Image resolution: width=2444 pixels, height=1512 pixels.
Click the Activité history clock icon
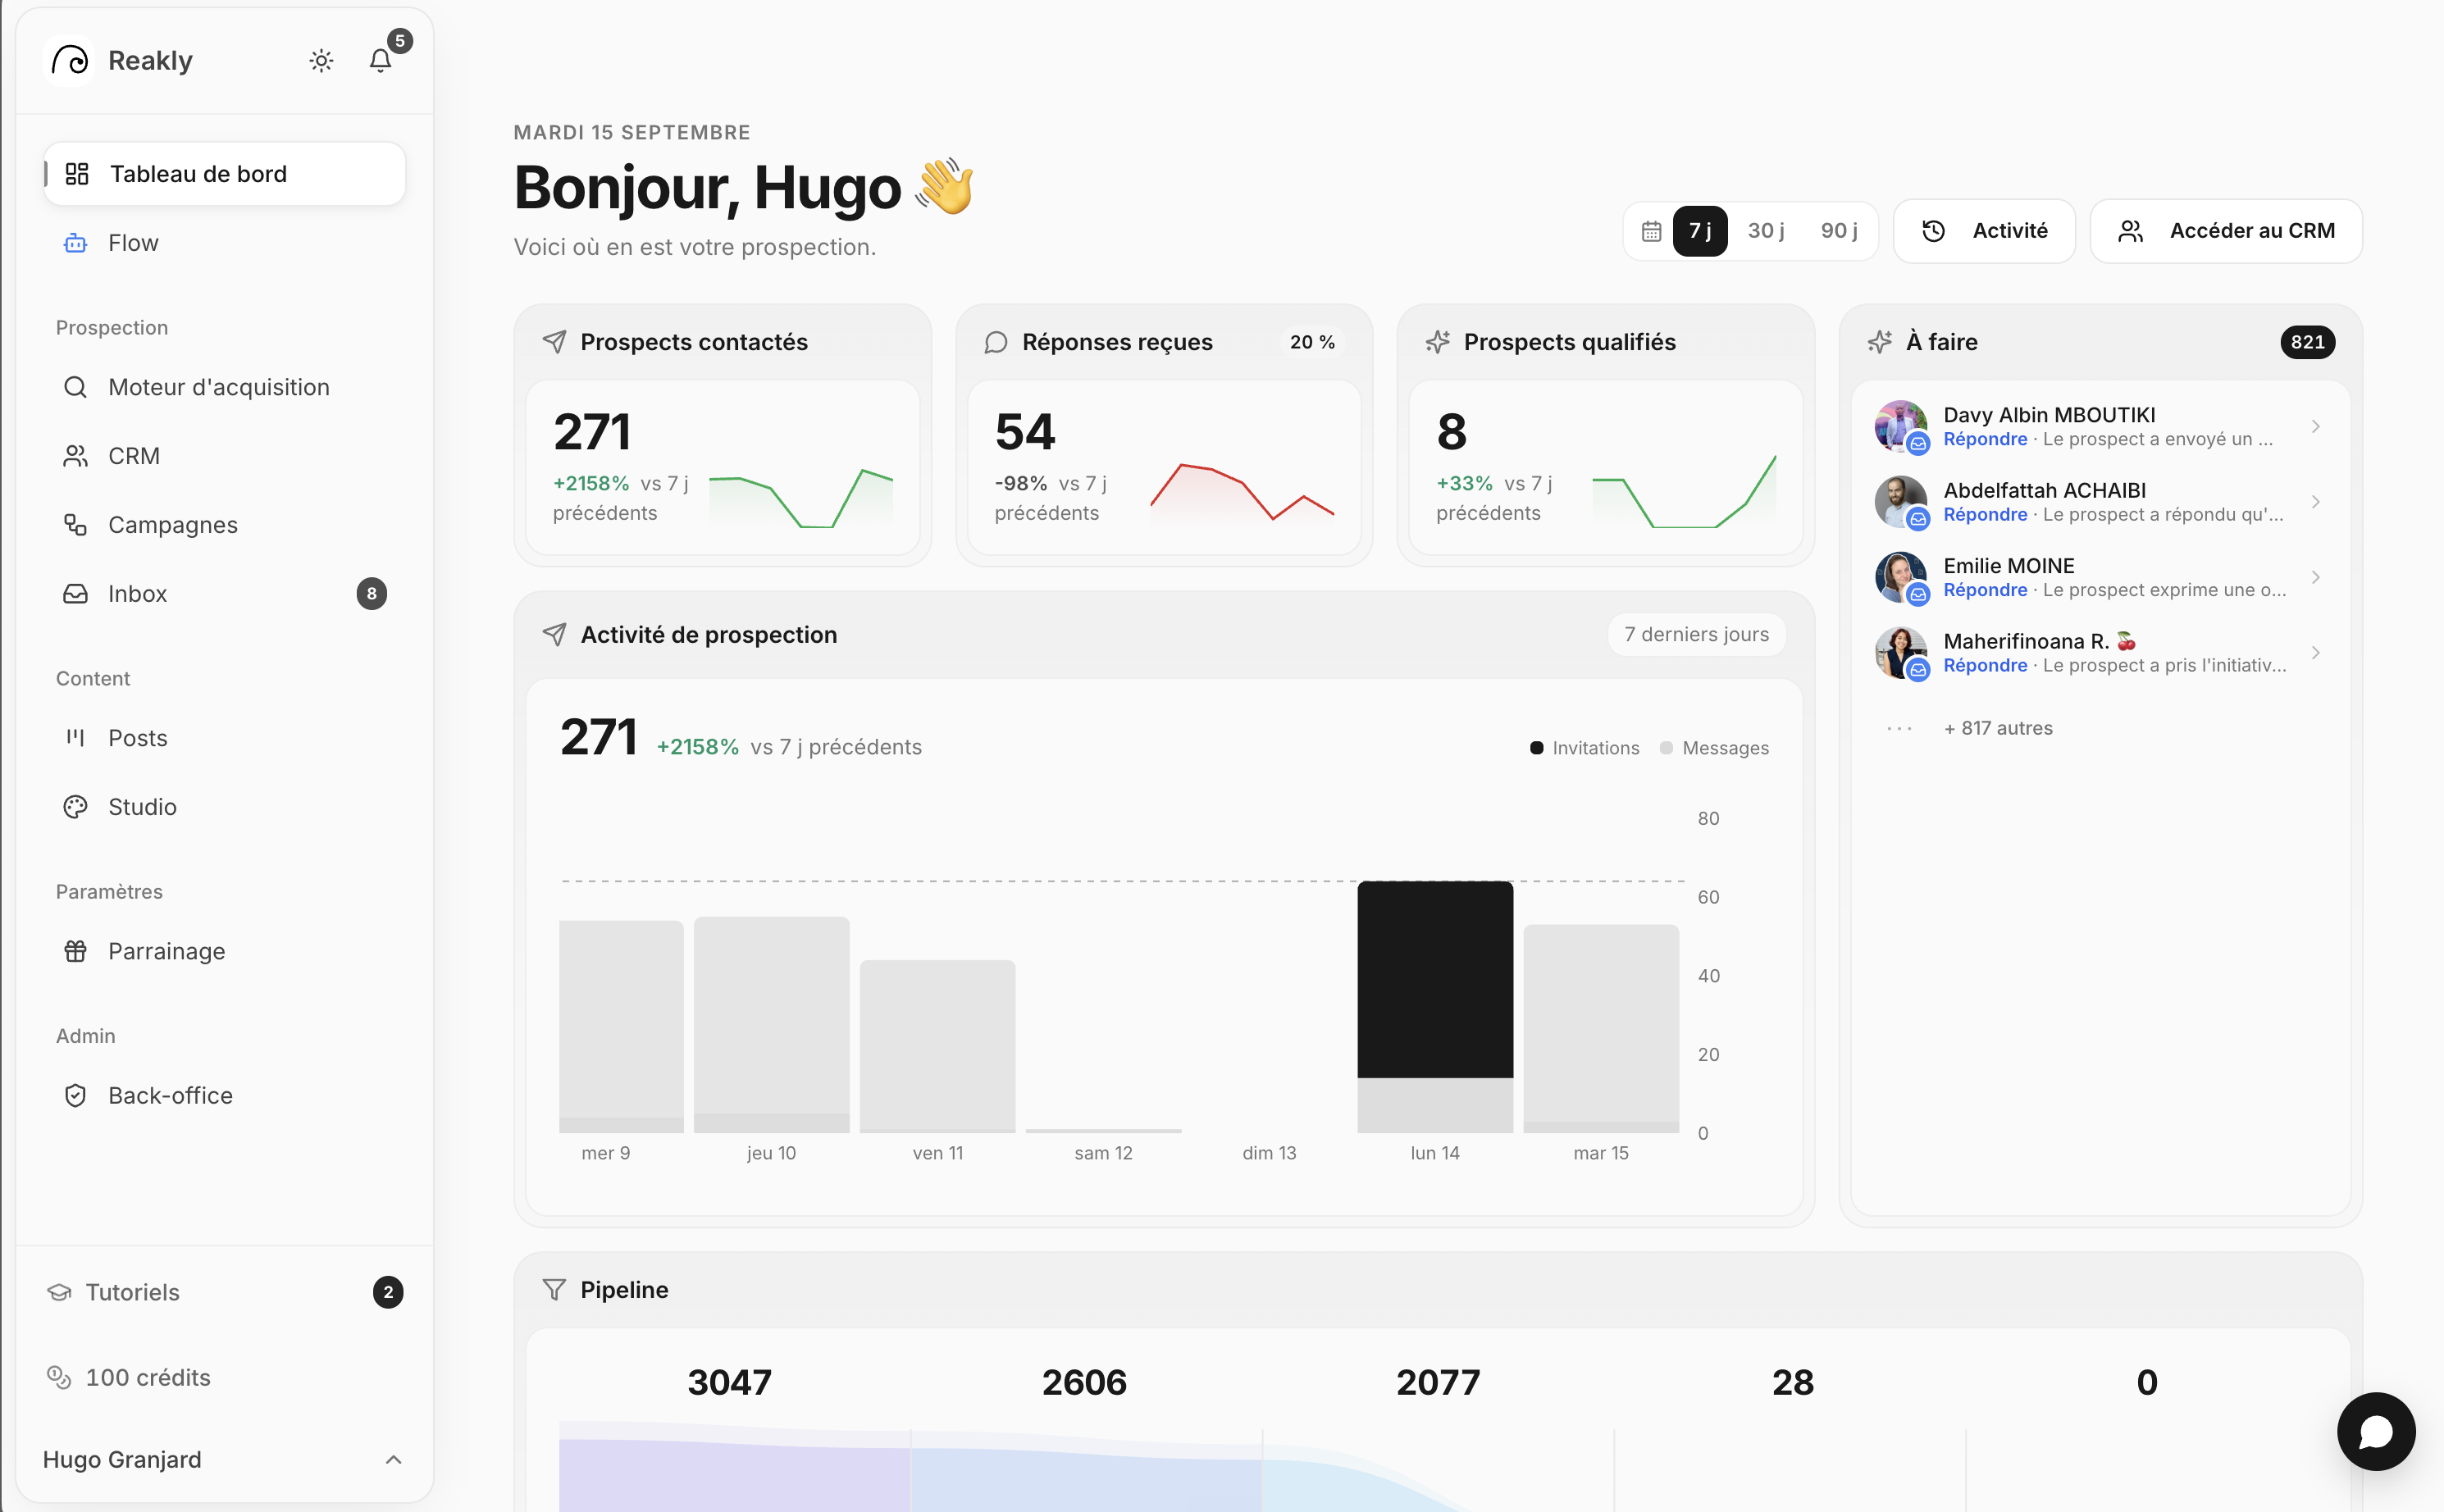(x=1934, y=231)
